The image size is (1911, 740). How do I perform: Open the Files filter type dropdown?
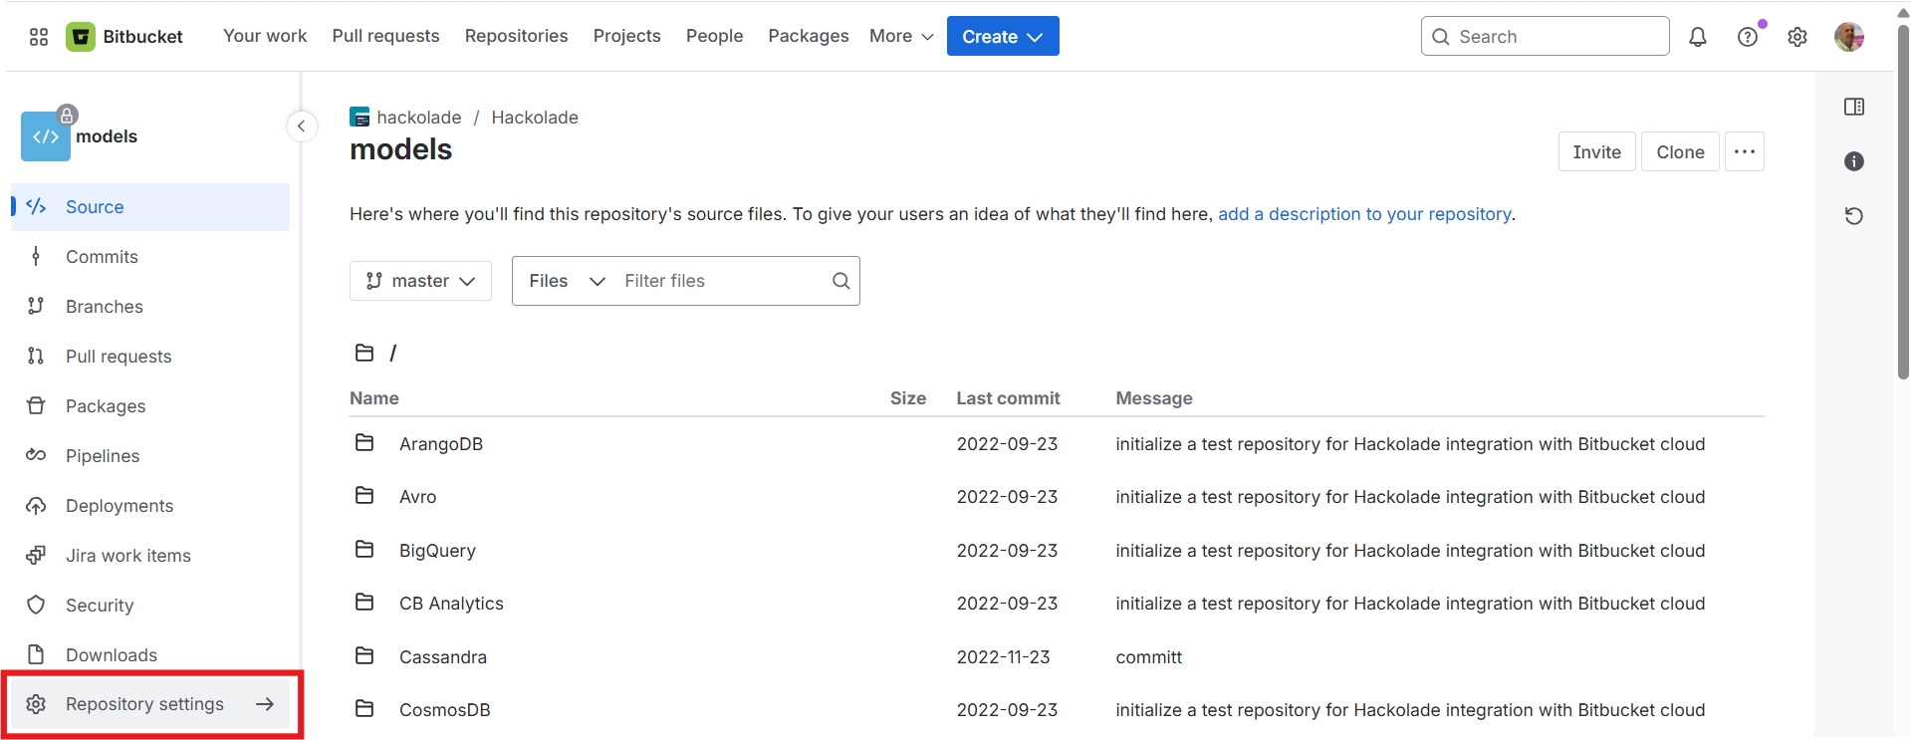point(567,281)
